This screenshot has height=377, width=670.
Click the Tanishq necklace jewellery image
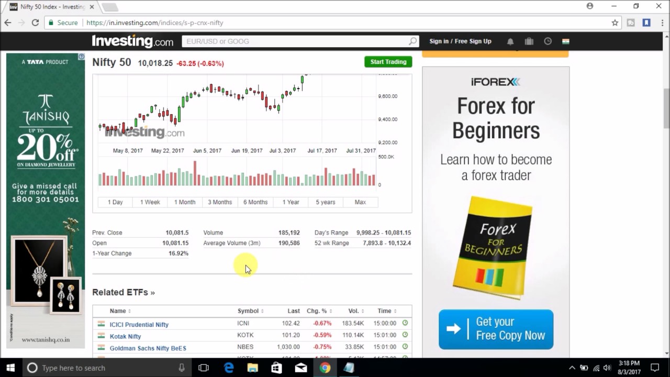tap(39, 271)
